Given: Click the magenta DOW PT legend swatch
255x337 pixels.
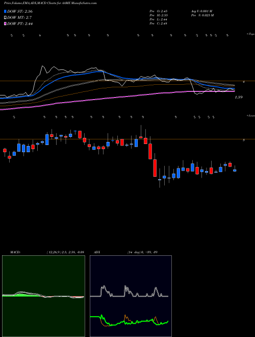Looking at the screenshot, I should (6, 23).
